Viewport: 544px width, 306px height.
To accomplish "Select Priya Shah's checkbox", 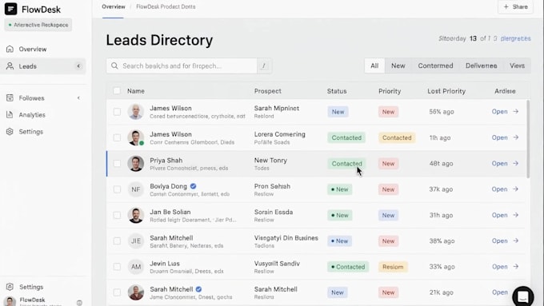I will 117,163.
